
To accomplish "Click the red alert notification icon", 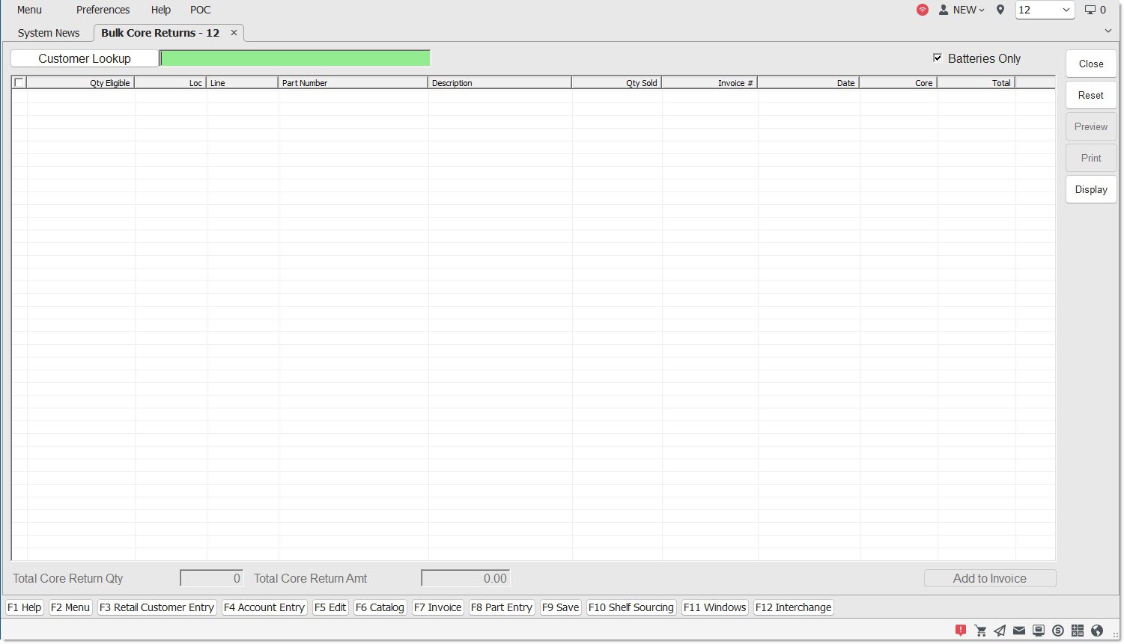I will click(961, 631).
